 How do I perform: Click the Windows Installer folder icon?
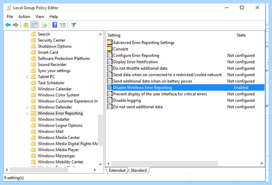pyautogui.click(x=33, y=119)
